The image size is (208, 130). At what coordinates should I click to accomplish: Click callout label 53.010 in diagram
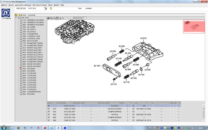pos(143,38)
